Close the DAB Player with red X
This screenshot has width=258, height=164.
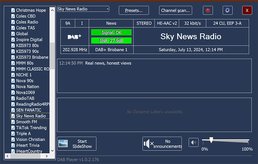point(247,10)
